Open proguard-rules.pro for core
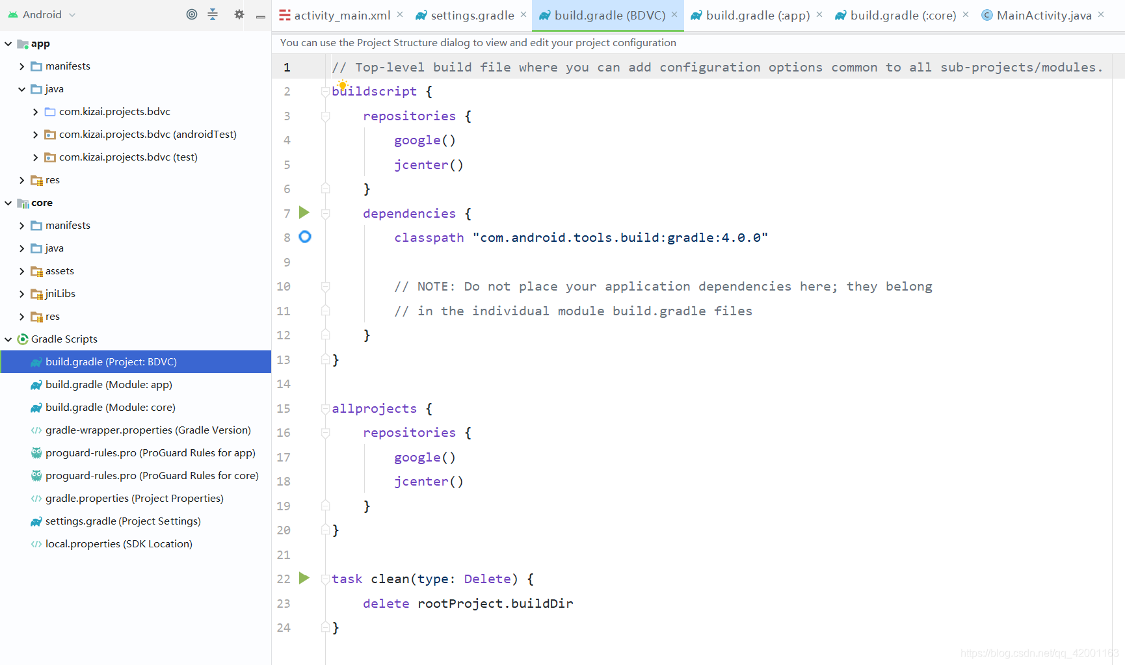Image resolution: width=1125 pixels, height=665 pixels. coord(135,475)
